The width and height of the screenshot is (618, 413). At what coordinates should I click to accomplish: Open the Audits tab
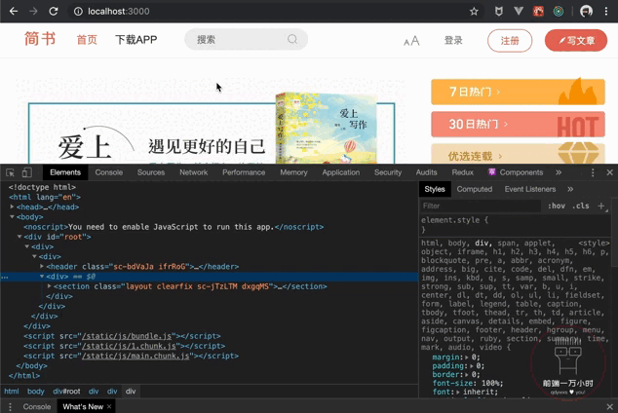click(426, 172)
